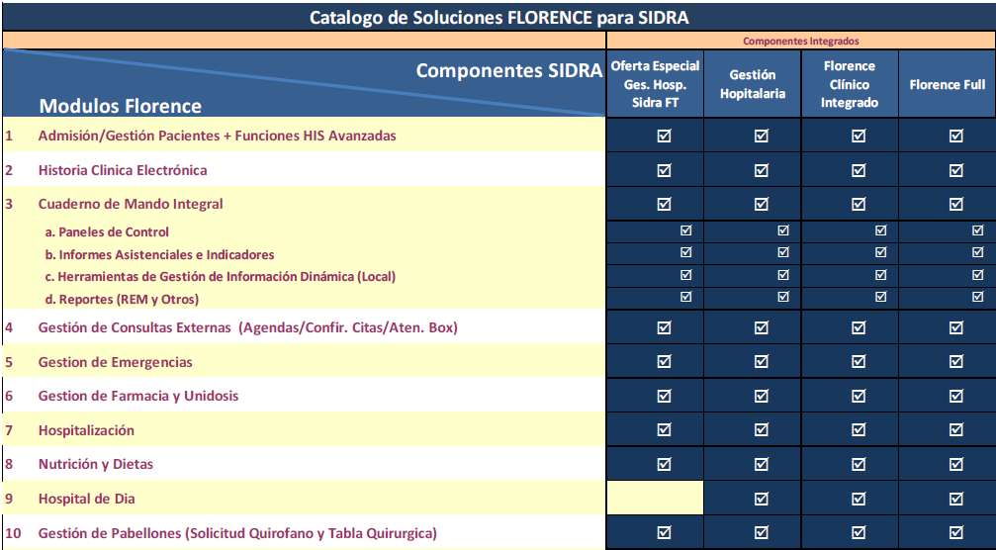Toggle Gestion de Farmacia checkbox under Gestión Hopitalaria
Viewport: 996px width, 550px height.
click(761, 396)
